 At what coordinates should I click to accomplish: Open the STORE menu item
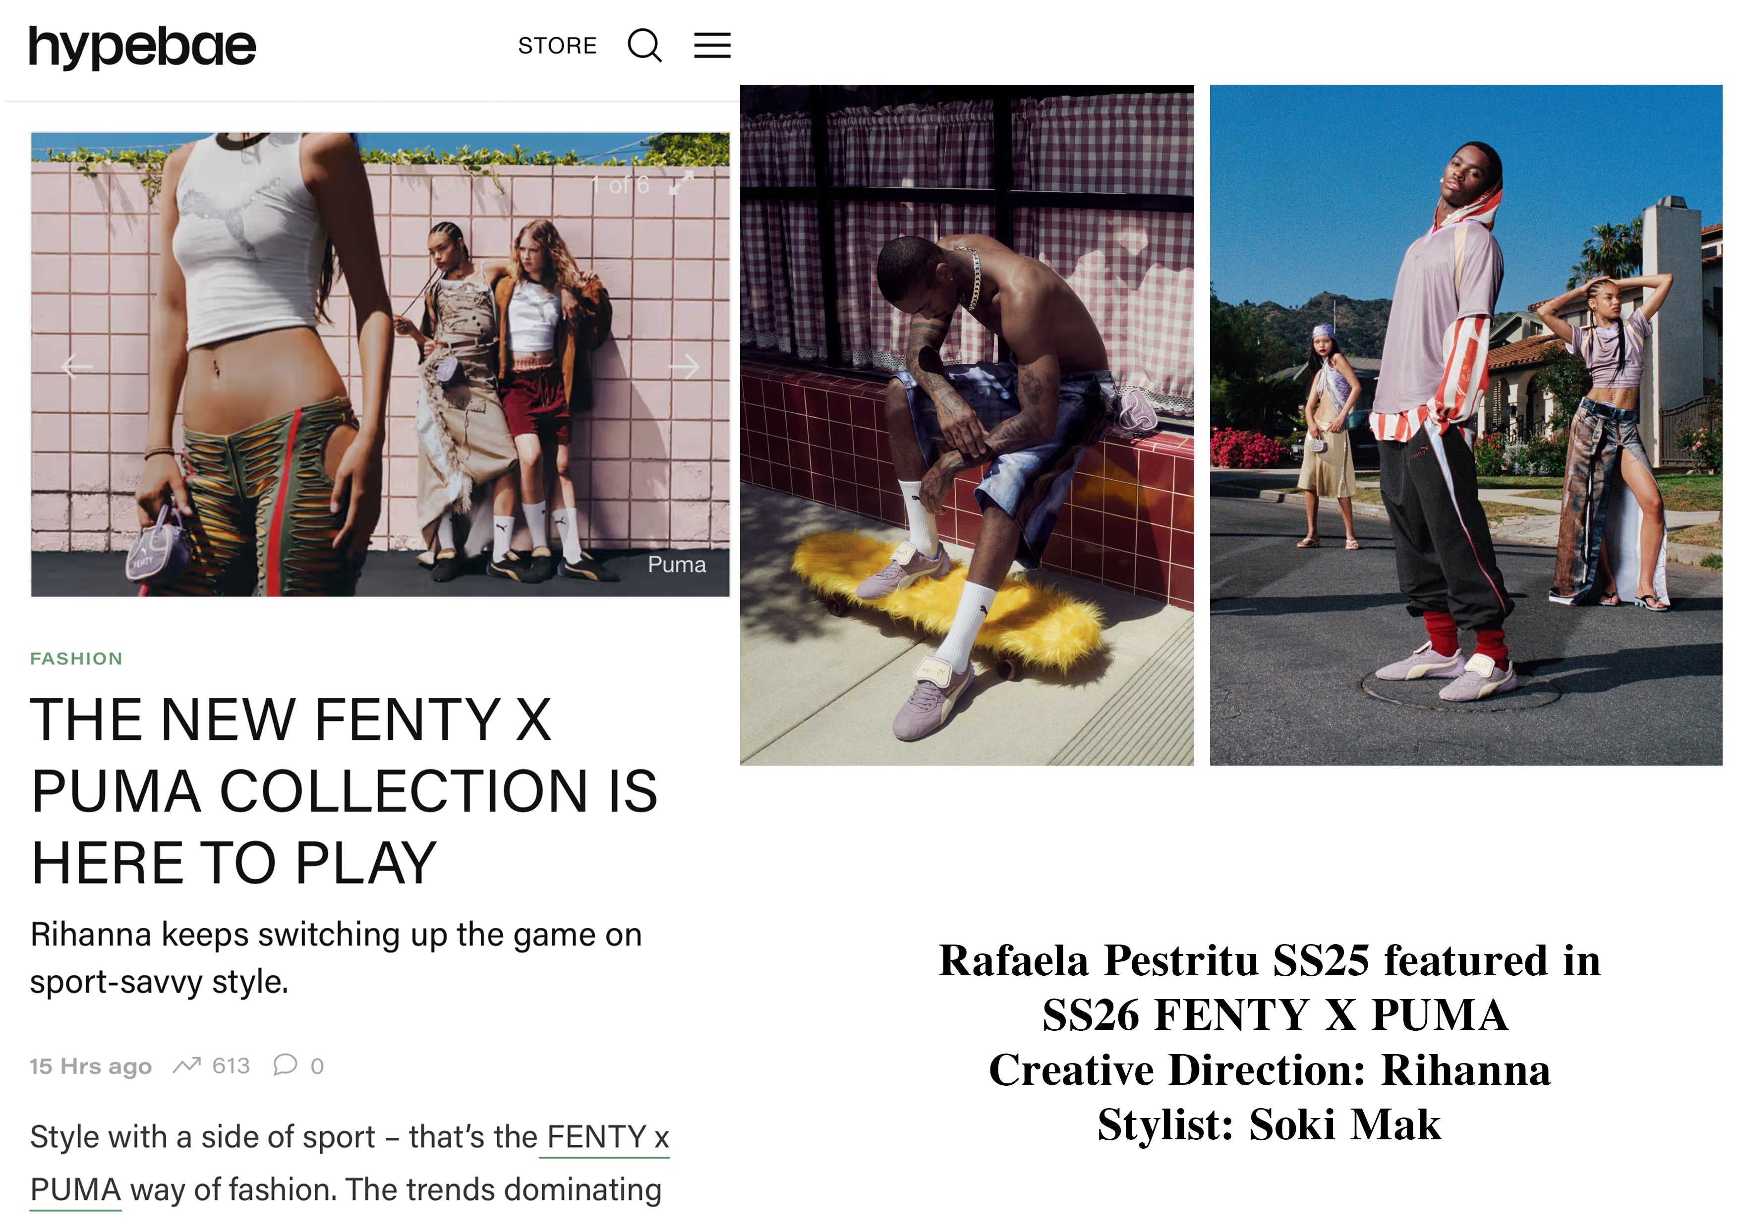[x=558, y=46]
